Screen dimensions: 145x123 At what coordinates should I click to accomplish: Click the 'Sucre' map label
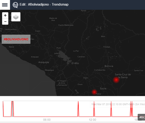click(x=103, y=88)
